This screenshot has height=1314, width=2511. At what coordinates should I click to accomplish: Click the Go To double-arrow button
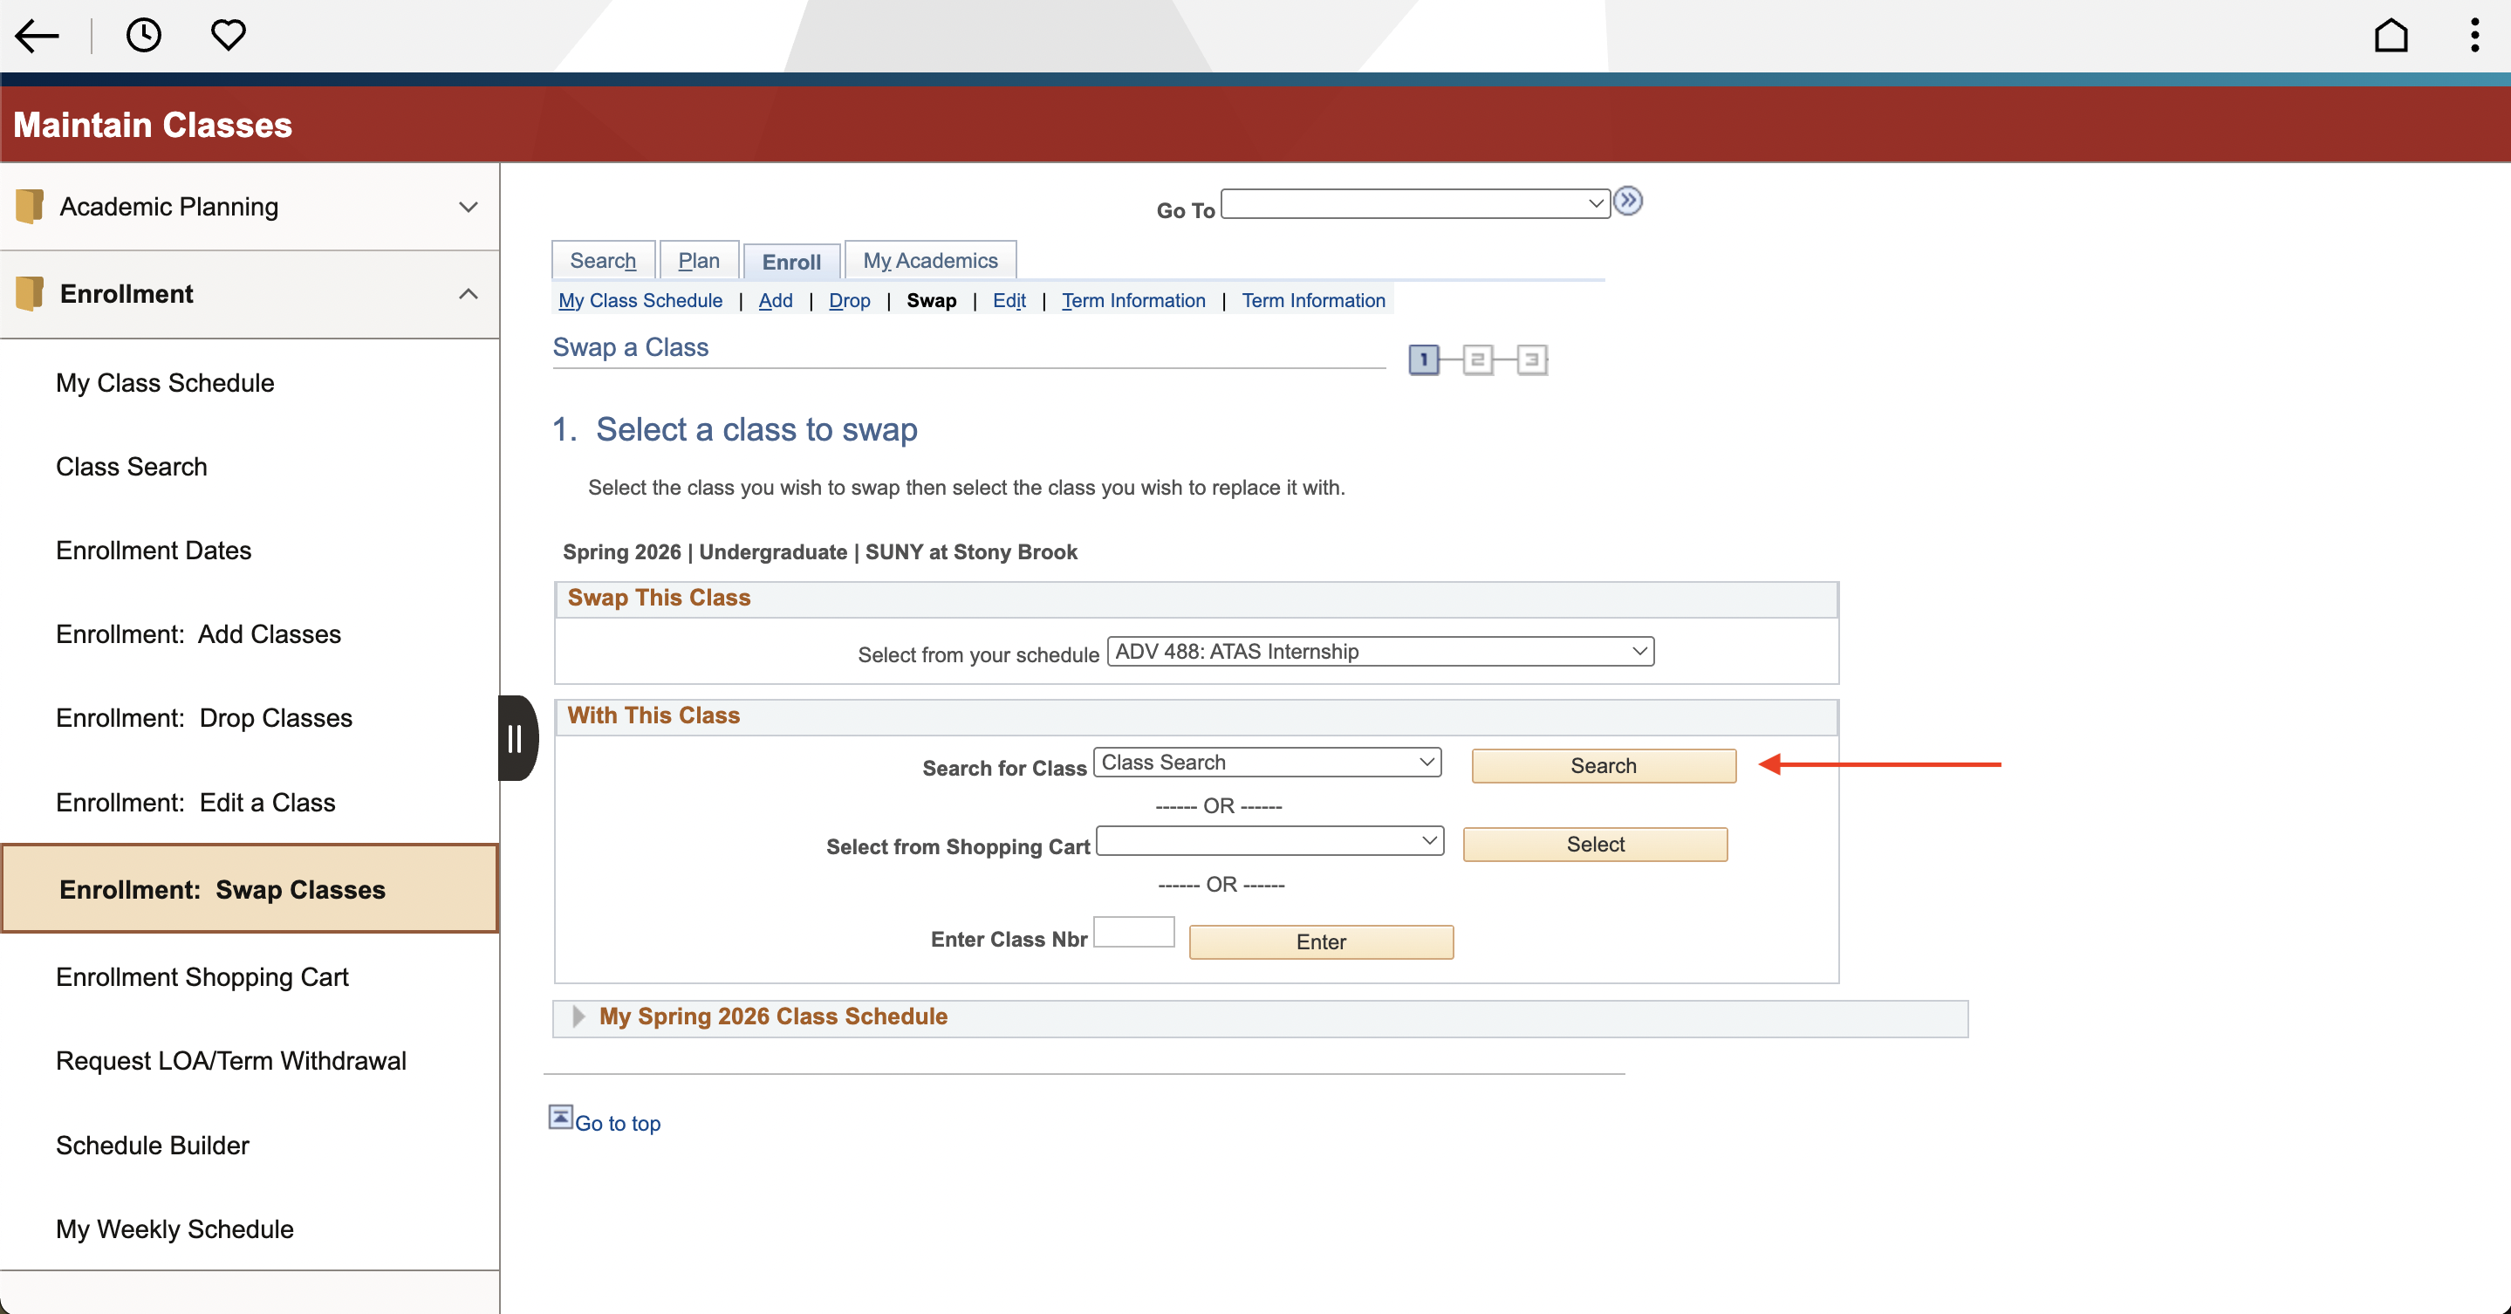1628,201
